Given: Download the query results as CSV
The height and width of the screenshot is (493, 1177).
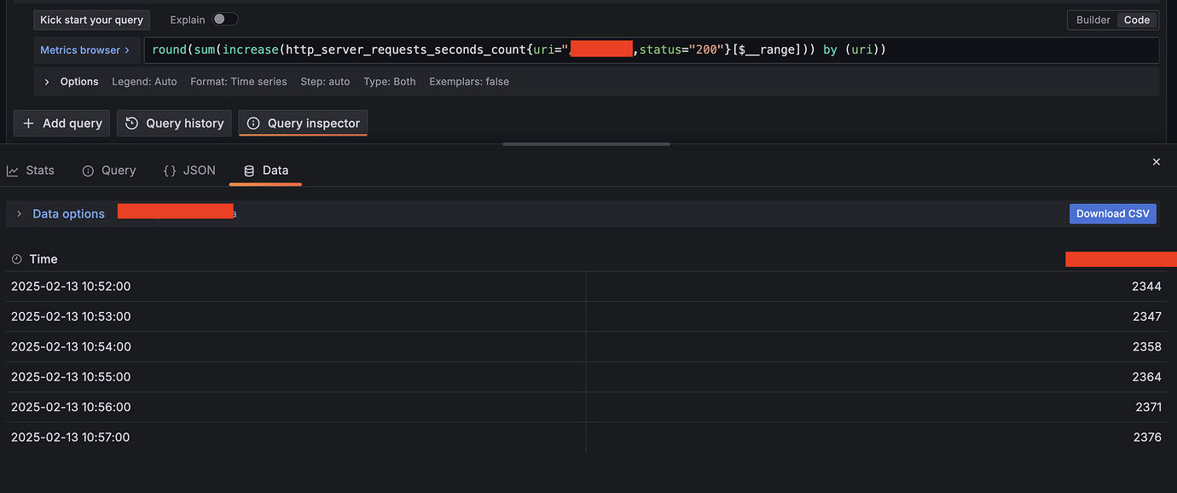Looking at the screenshot, I should (1112, 213).
